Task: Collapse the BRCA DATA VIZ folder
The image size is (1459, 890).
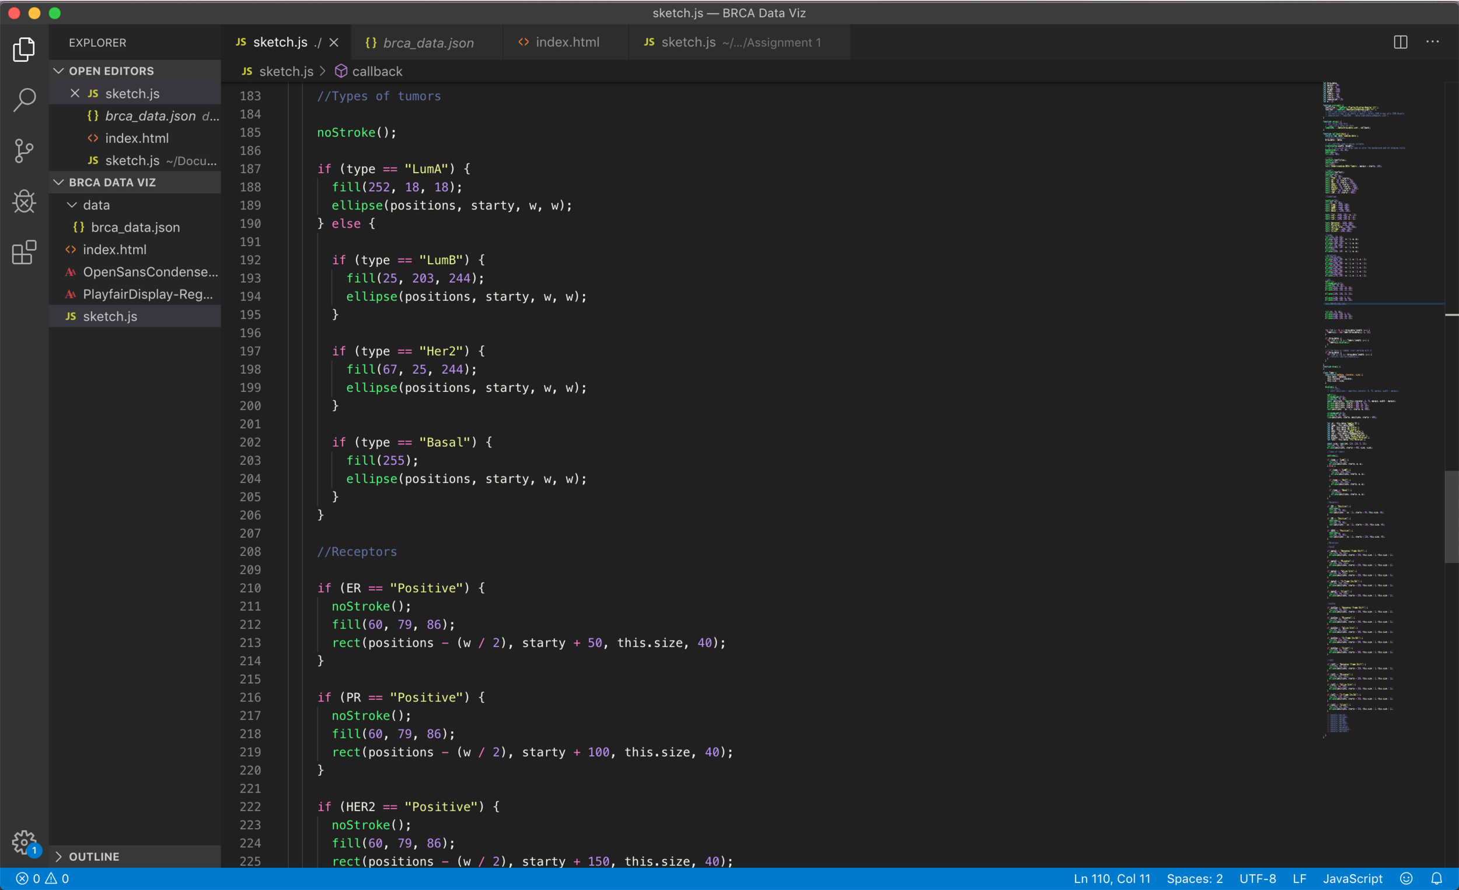Action: (x=58, y=183)
